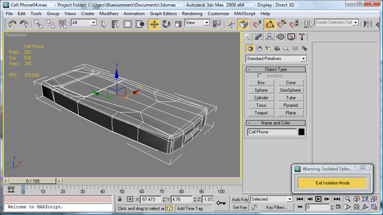
Task: Toggle Auto Key animation mode
Action: tap(240, 199)
